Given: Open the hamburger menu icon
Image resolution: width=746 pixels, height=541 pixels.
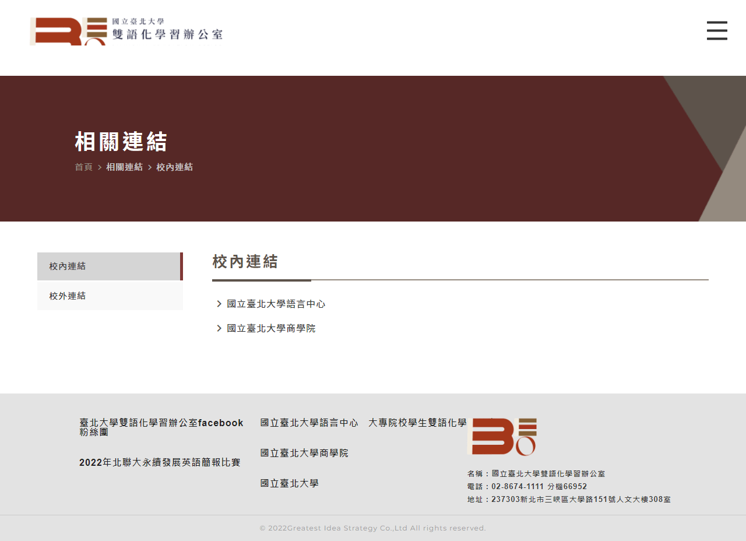Looking at the screenshot, I should tap(717, 30).
